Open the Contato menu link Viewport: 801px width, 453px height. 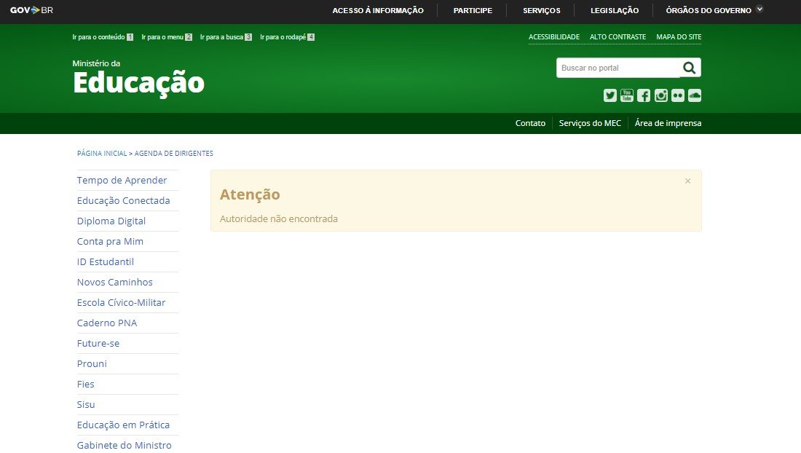click(530, 123)
